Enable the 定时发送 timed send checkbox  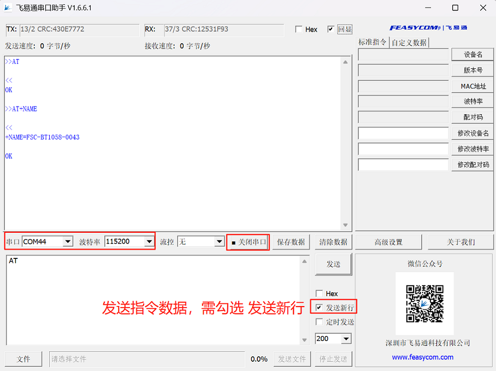point(319,322)
